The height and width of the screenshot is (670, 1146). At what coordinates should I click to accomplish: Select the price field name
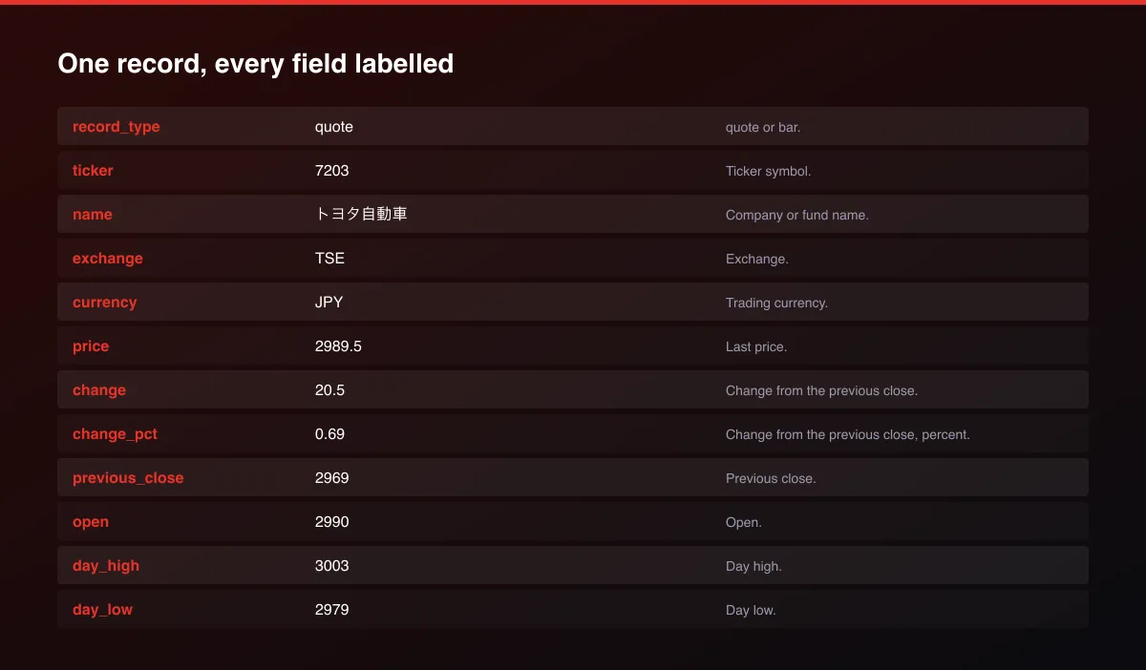(x=91, y=346)
